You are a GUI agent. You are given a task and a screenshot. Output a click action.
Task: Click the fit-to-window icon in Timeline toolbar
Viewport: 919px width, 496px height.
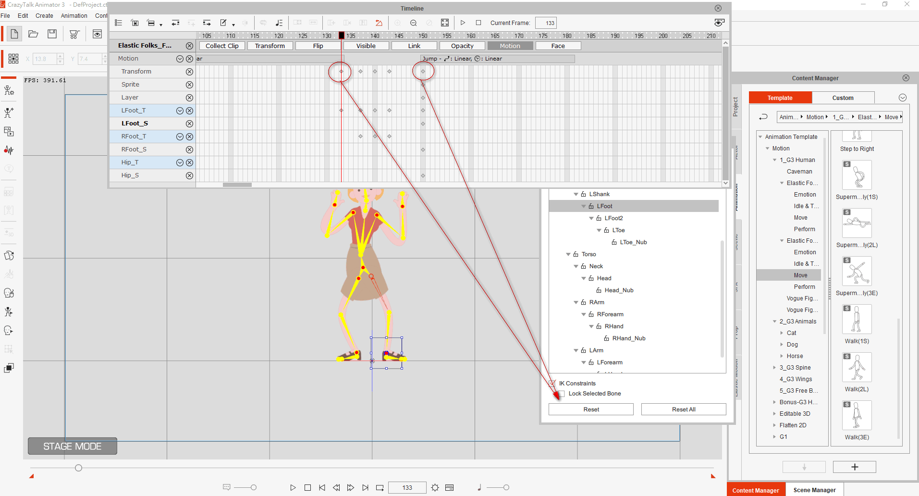(x=445, y=23)
